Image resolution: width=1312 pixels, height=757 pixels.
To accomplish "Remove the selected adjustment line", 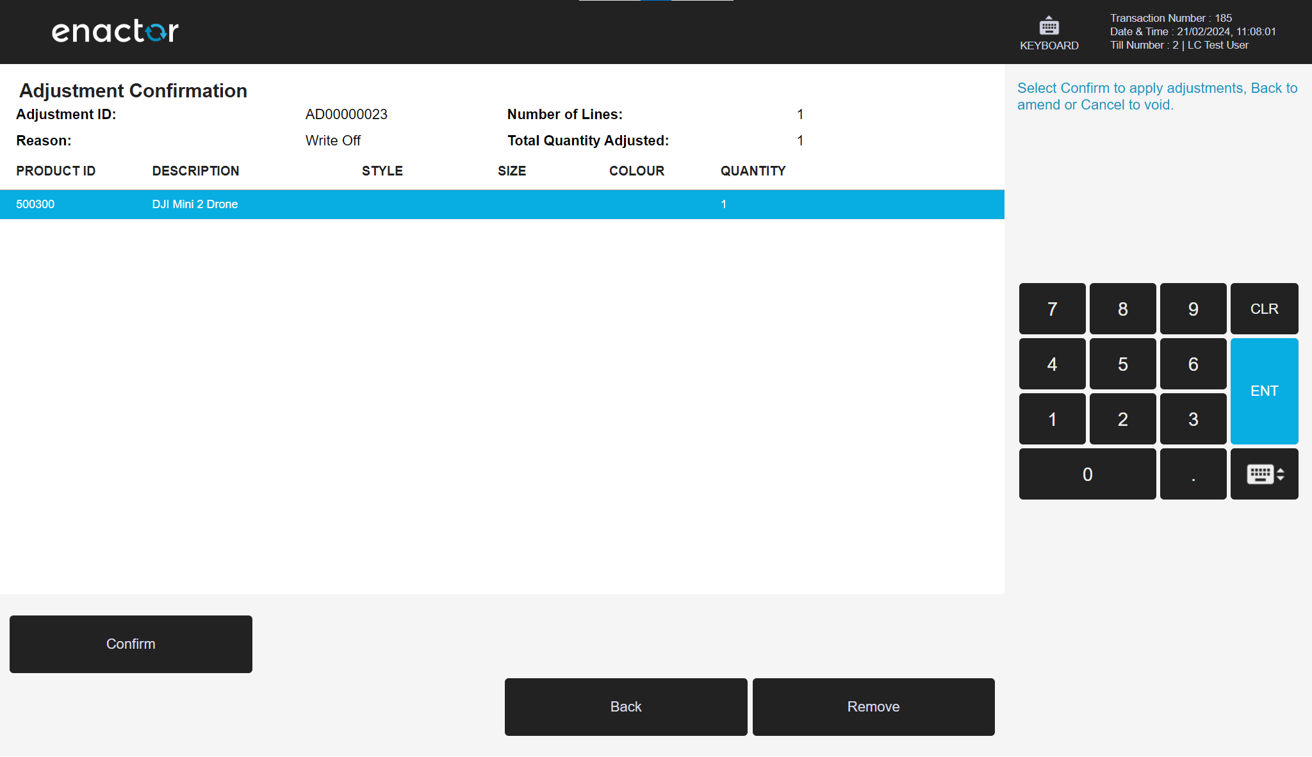I will tap(873, 706).
